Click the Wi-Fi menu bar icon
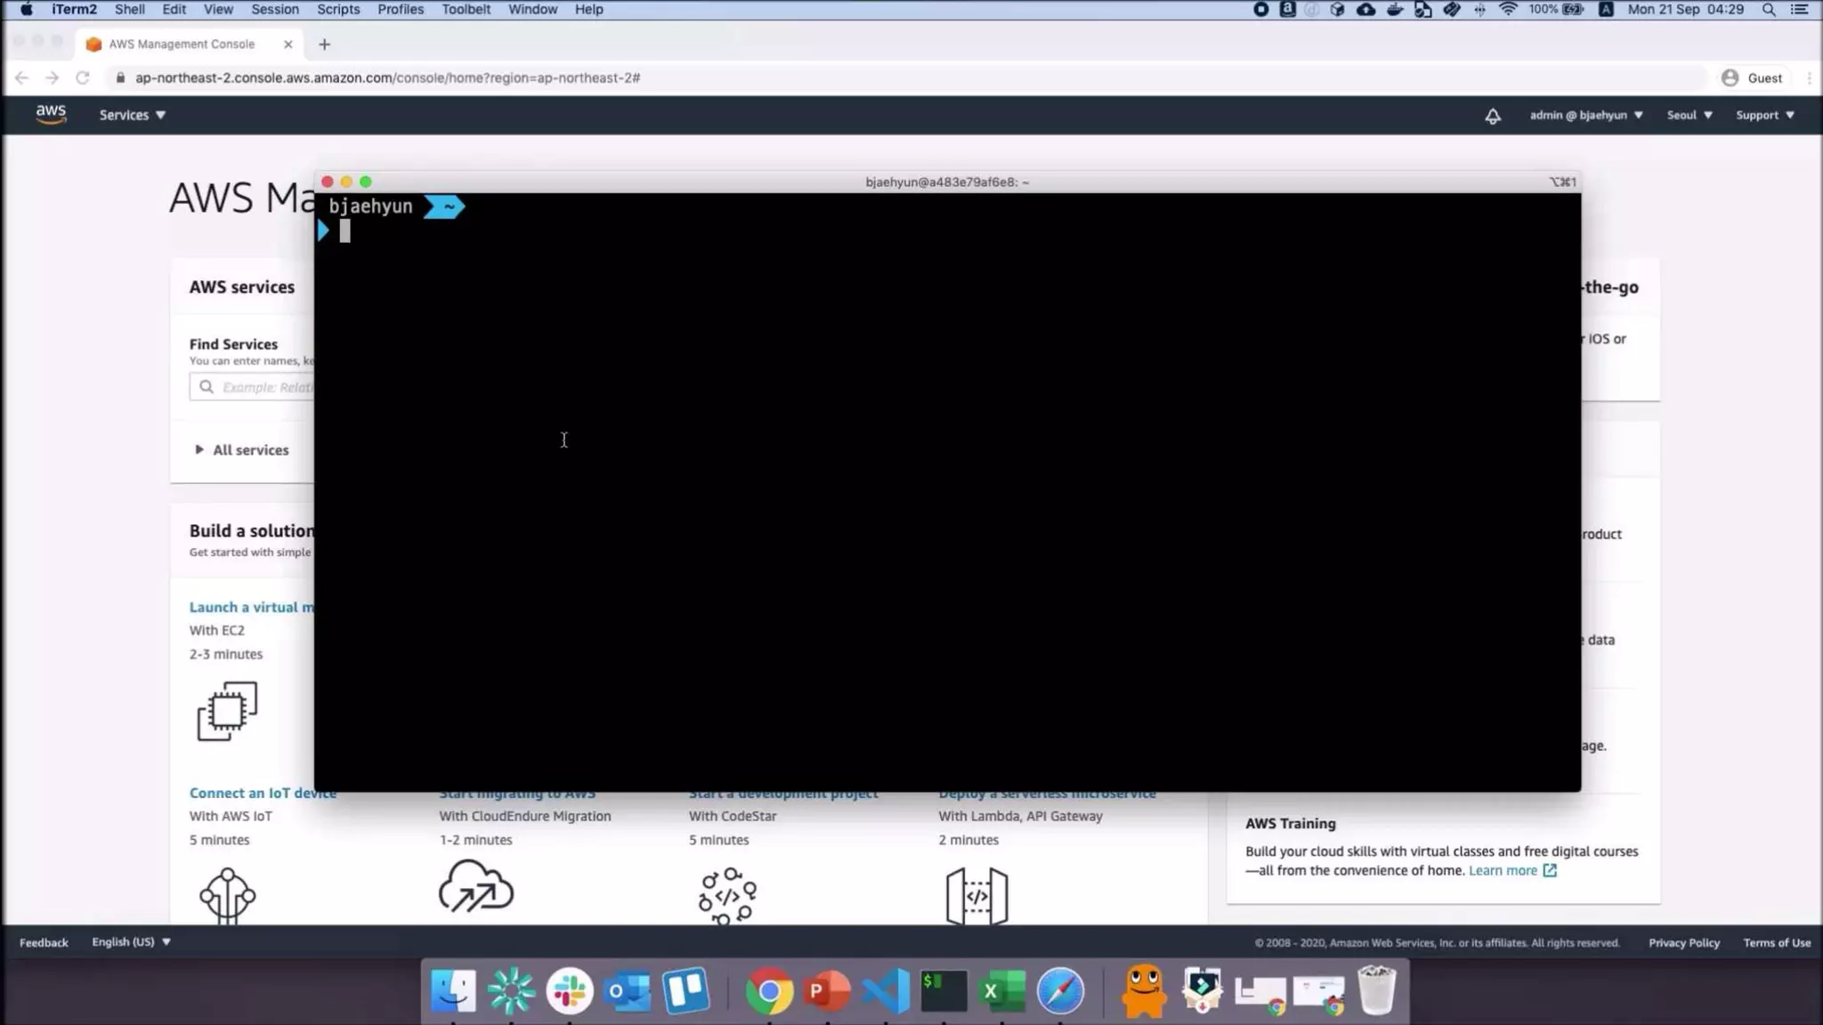The width and height of the screenshot is (1823, 1025). [1508, 10]
